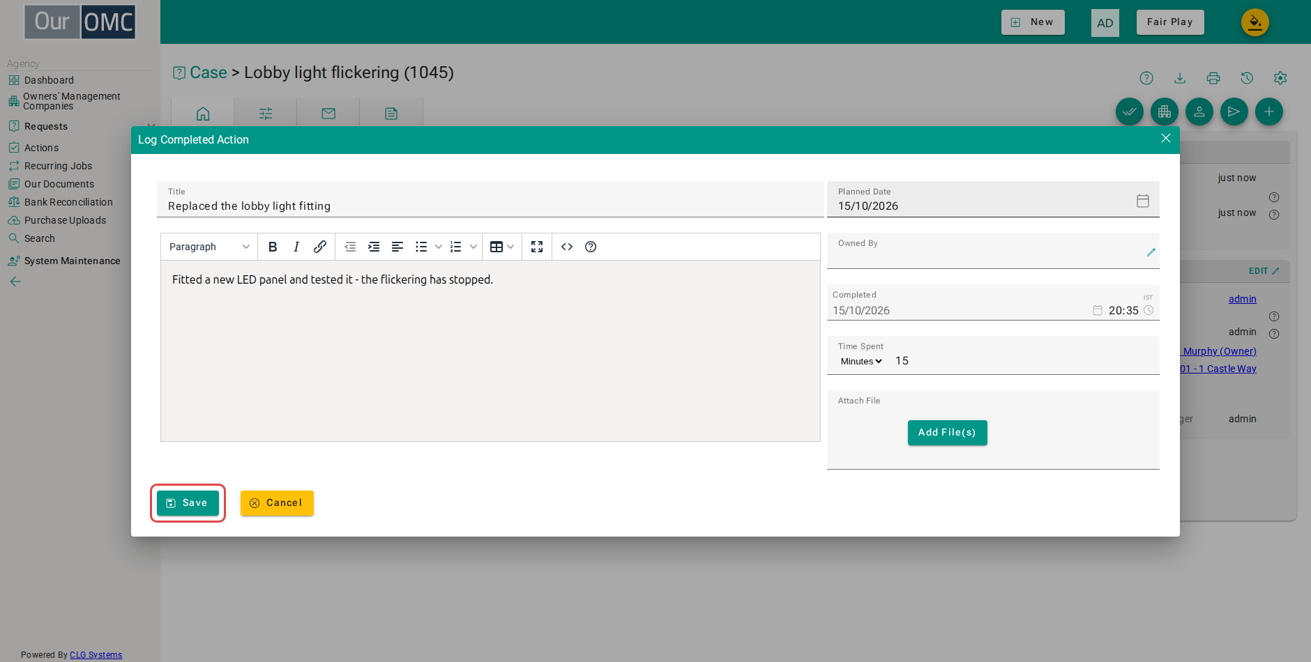Screen dimensions: 1311x662
Task: Open the Minutes time unit dropdown
Action: click(861, 361)
